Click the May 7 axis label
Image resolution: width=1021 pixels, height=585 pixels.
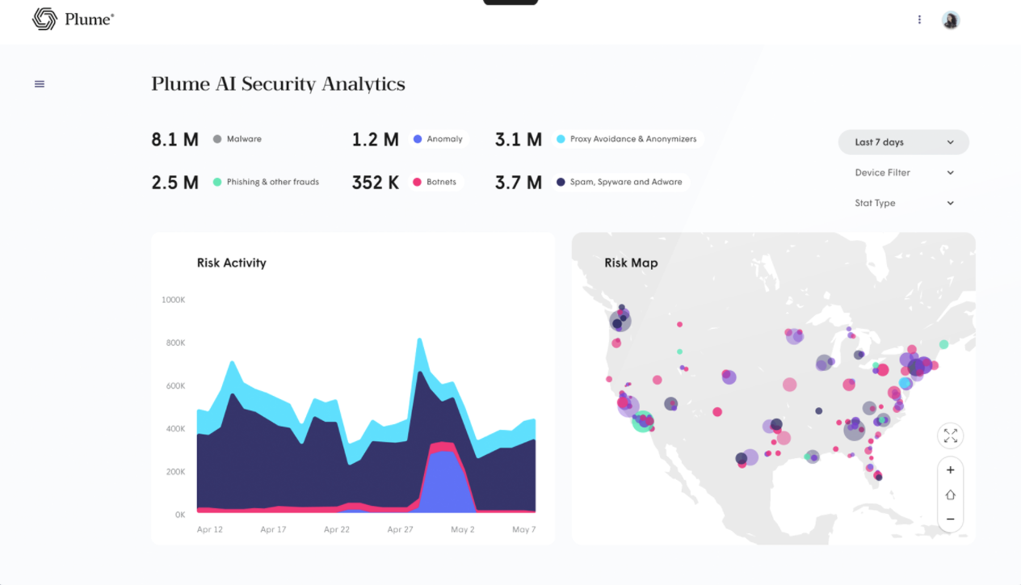pyautogui.click(x=524, y=530)
